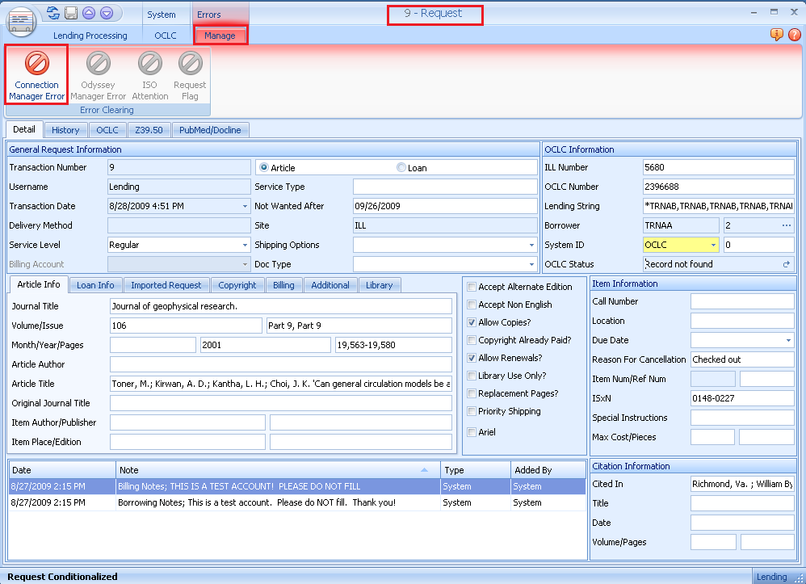Open the Copyright tab
The height and width of the screenshot is (584, 806).
[x=237, y=284]
